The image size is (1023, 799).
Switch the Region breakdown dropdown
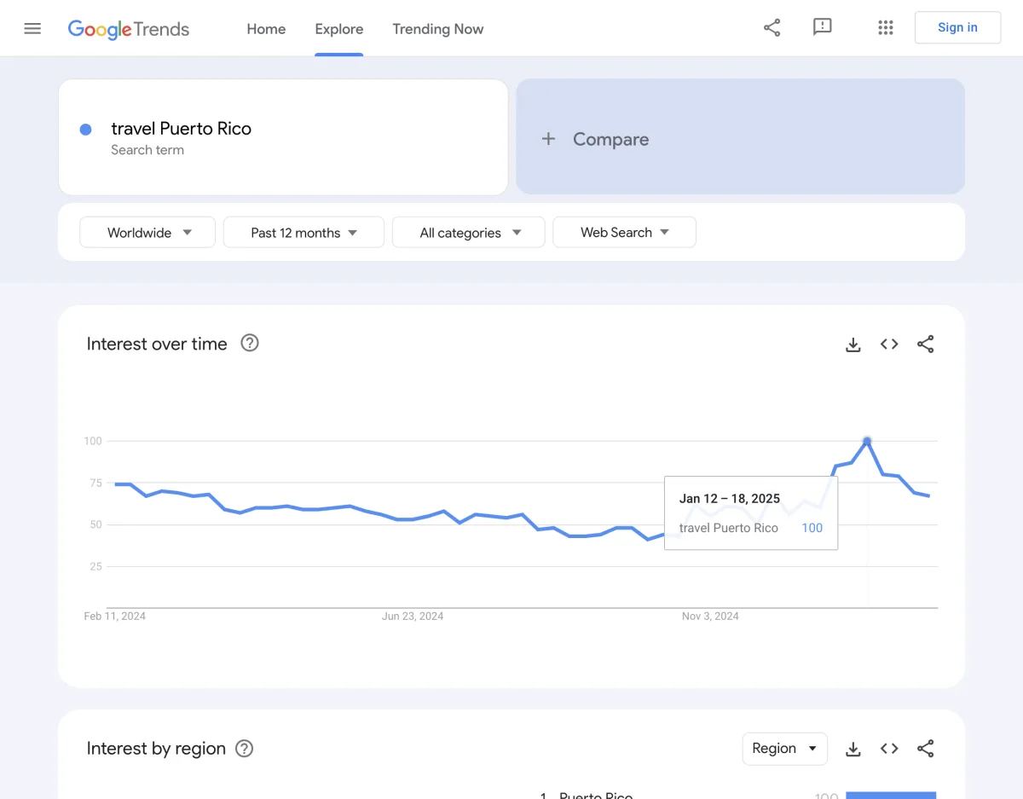point(784,749)
